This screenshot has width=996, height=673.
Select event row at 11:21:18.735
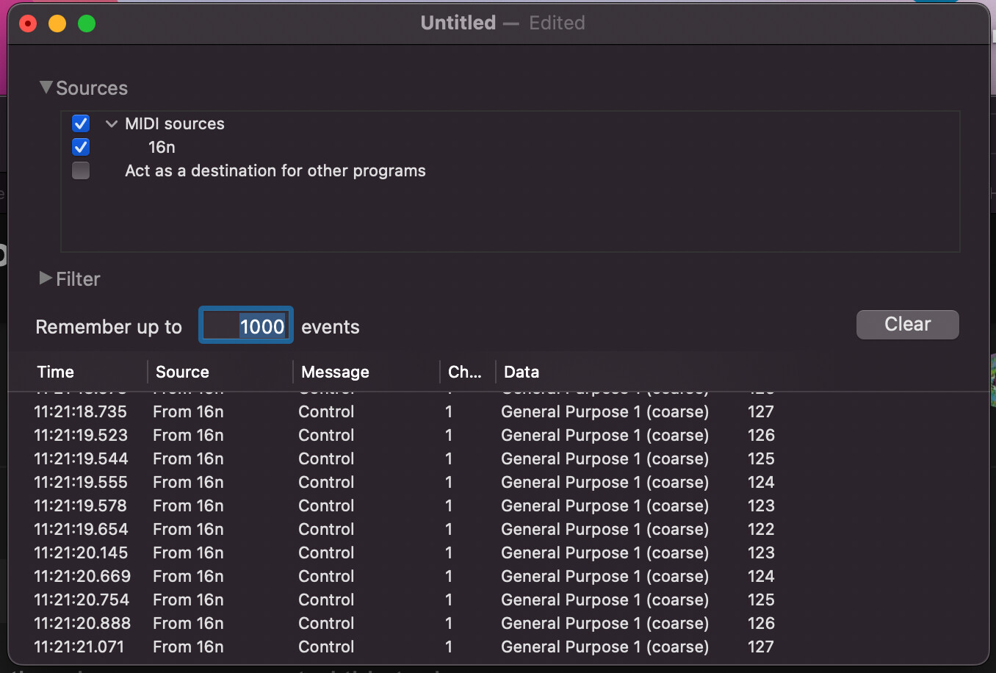coord(498,411)
